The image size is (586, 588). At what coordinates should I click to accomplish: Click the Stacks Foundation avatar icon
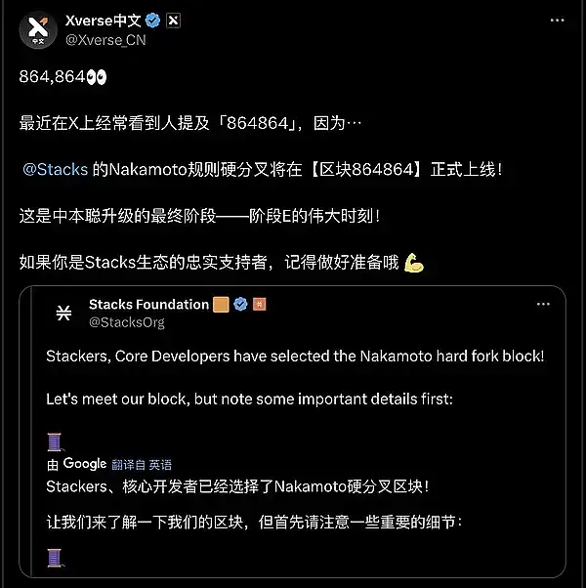click(x=63, y=313)
